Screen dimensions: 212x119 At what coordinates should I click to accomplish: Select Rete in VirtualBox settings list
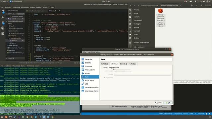[90, 77]
